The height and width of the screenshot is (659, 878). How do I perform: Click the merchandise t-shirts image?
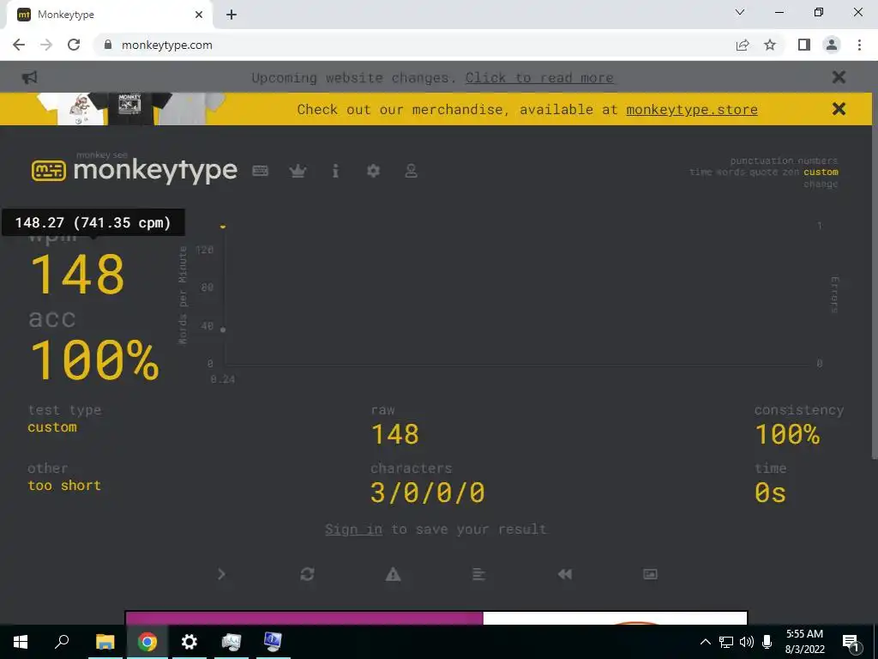(130, 109)
